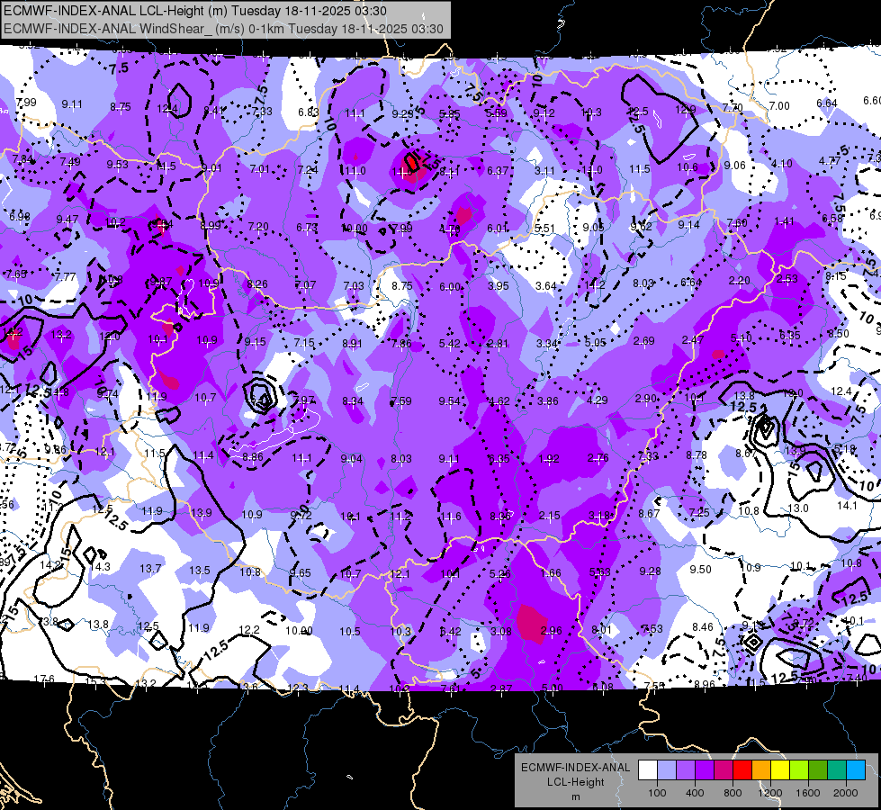Click the legend label '400'
This screenshot has height=810, width=881.
(x=695, y=793)
